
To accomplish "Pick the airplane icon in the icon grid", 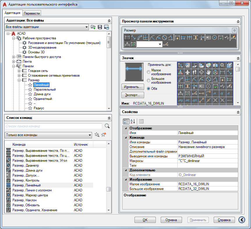I will tap(188, 72).
